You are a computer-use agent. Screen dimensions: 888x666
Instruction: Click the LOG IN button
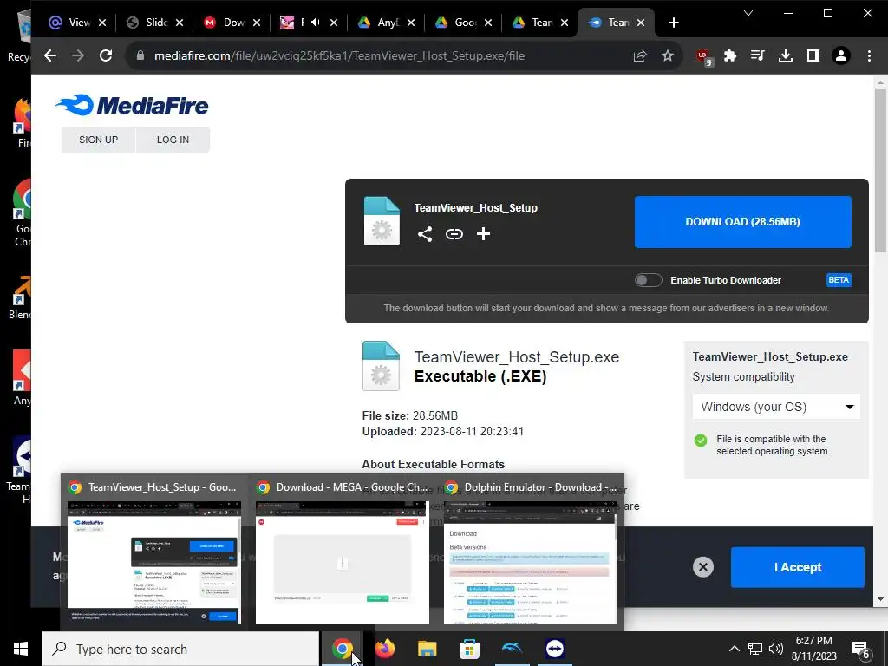[x=173, y=140]
